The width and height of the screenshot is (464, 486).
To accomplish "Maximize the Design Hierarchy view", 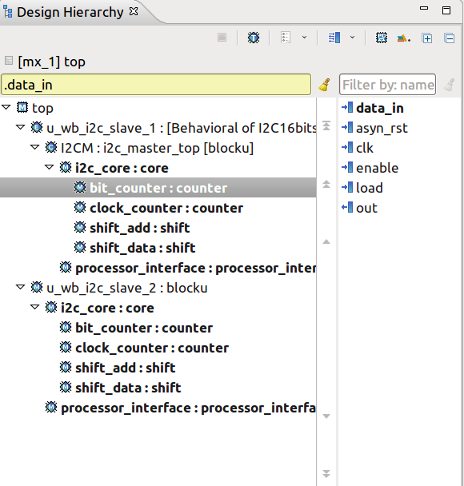I will 446,10.
